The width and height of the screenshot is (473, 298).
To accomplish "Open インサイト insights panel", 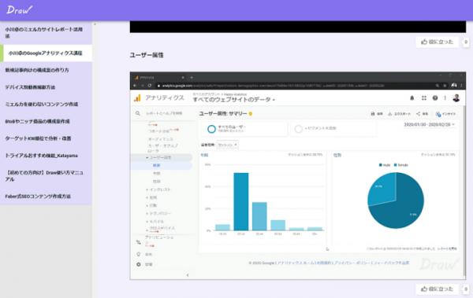I will pos(445,114).
